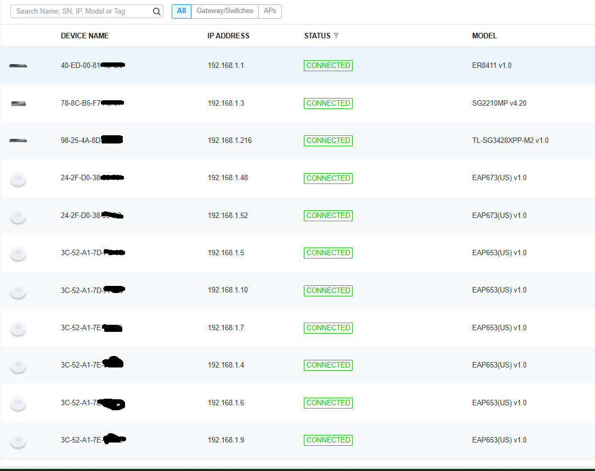
Task: Click CONNECTED status of 192.168.1.3
Action: tap(328, 103)
